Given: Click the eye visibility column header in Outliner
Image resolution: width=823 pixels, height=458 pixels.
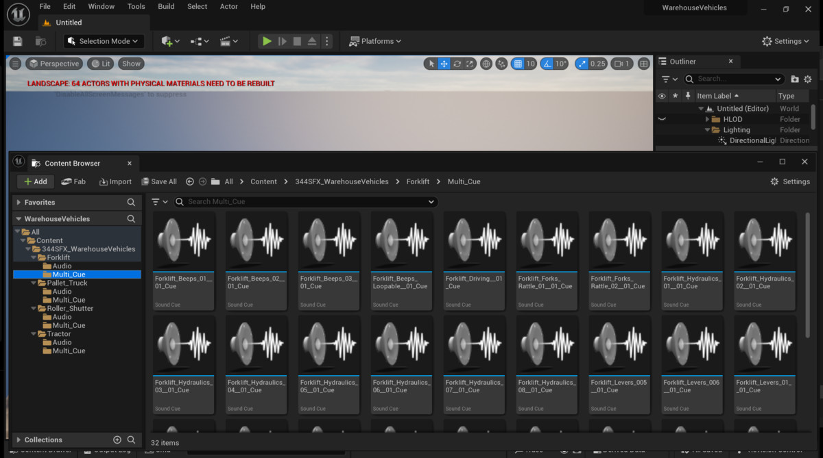Looking at the screenshot, I should 662,96.
